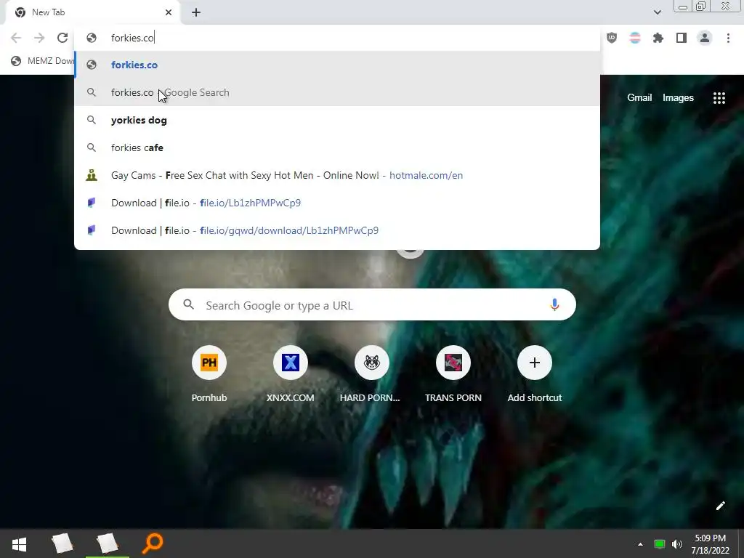The width and height of the screenshot is (744, 558).
Task: Select the hotmale.com/en history suggestion
Action: (337, 175)
